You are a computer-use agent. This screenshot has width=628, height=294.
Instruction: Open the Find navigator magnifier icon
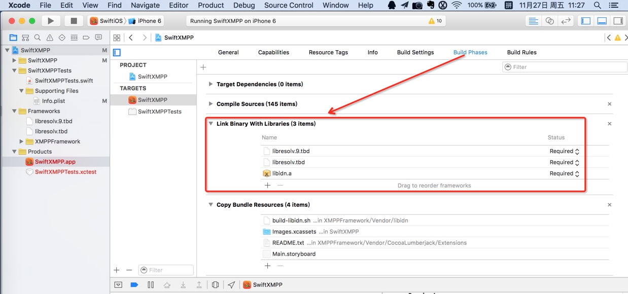tap(38, 38)
